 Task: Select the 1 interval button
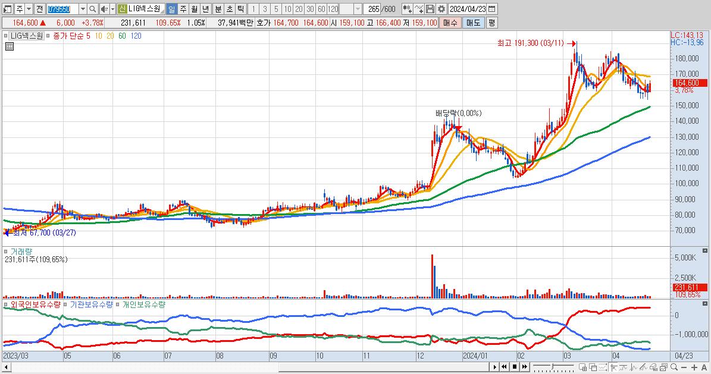point(253,9)
